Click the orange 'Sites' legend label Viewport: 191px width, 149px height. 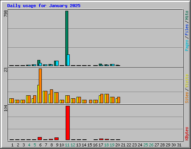click(187, 98)
